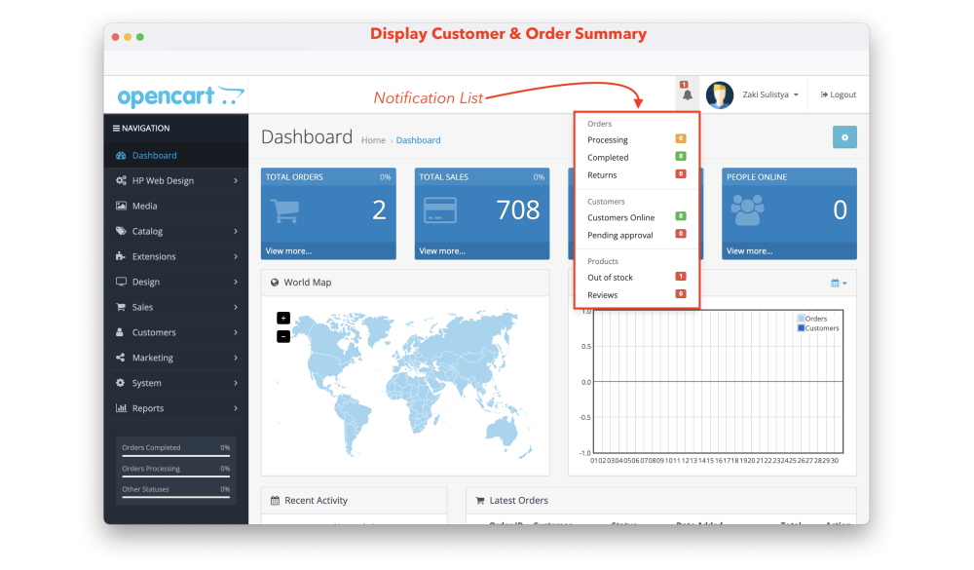974x570 pixels.
Task: Click the Orders Completed progress bar
Action: tap(175, 454)
